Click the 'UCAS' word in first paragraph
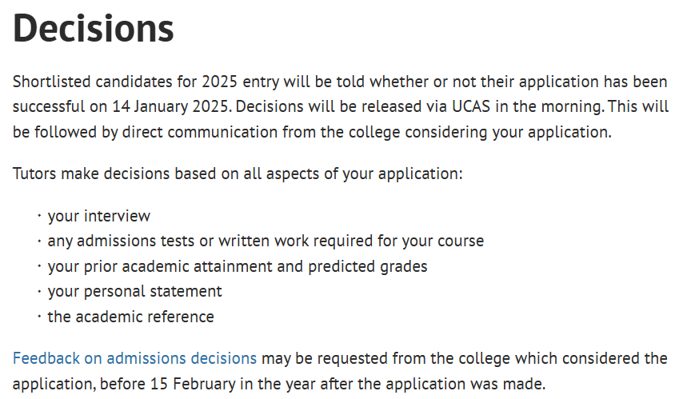 point(471,106)
